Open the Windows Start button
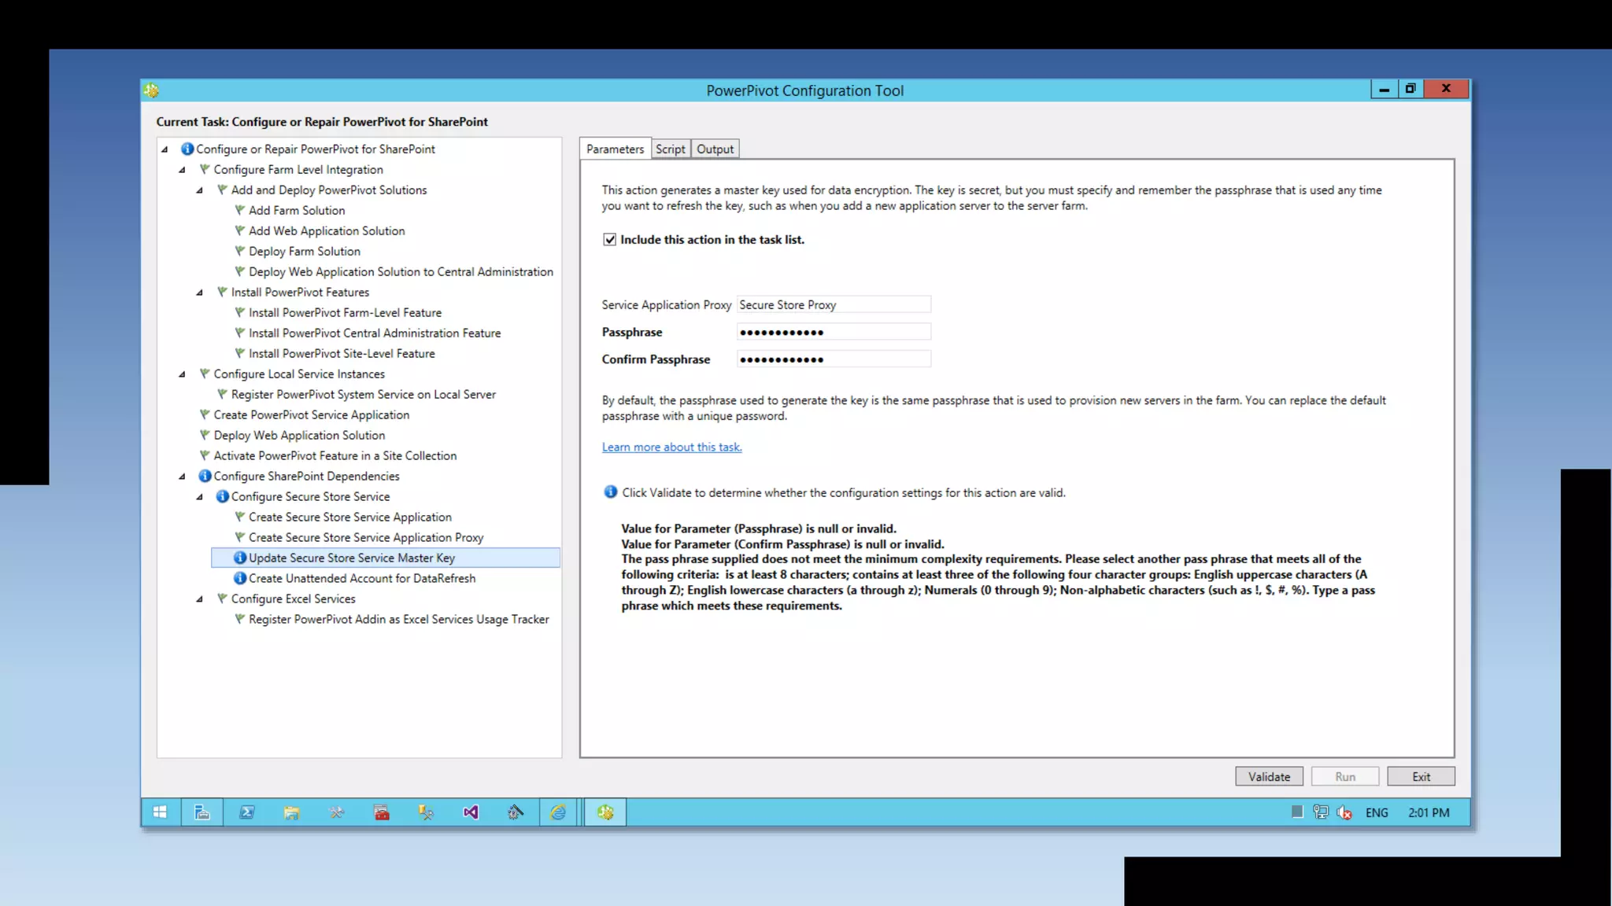 tap(160, 812)
